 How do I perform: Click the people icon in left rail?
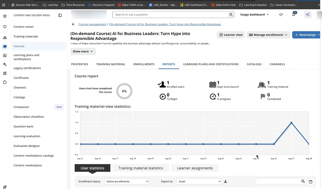click(5, 38)
